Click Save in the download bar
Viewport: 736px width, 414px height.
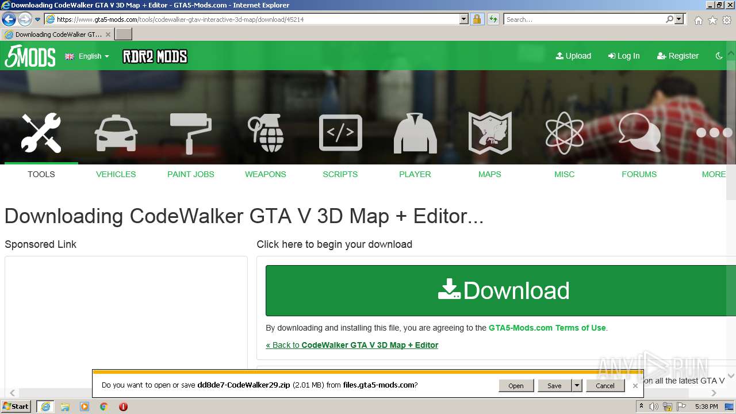coord(554,386)
